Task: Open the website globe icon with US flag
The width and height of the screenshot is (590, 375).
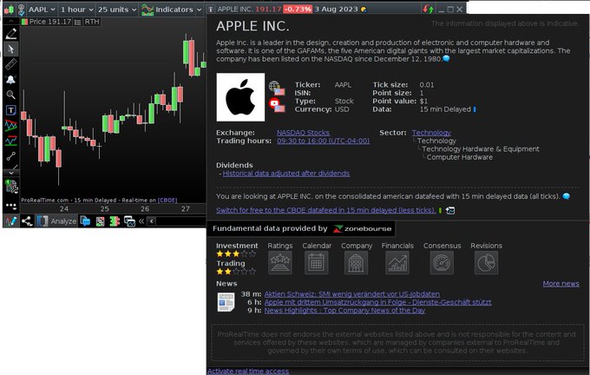Action: click(x=277, y=88)
